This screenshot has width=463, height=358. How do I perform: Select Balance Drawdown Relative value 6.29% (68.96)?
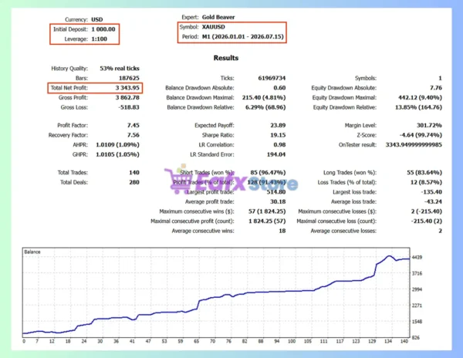pyautogui.click(x=265, y=107)
